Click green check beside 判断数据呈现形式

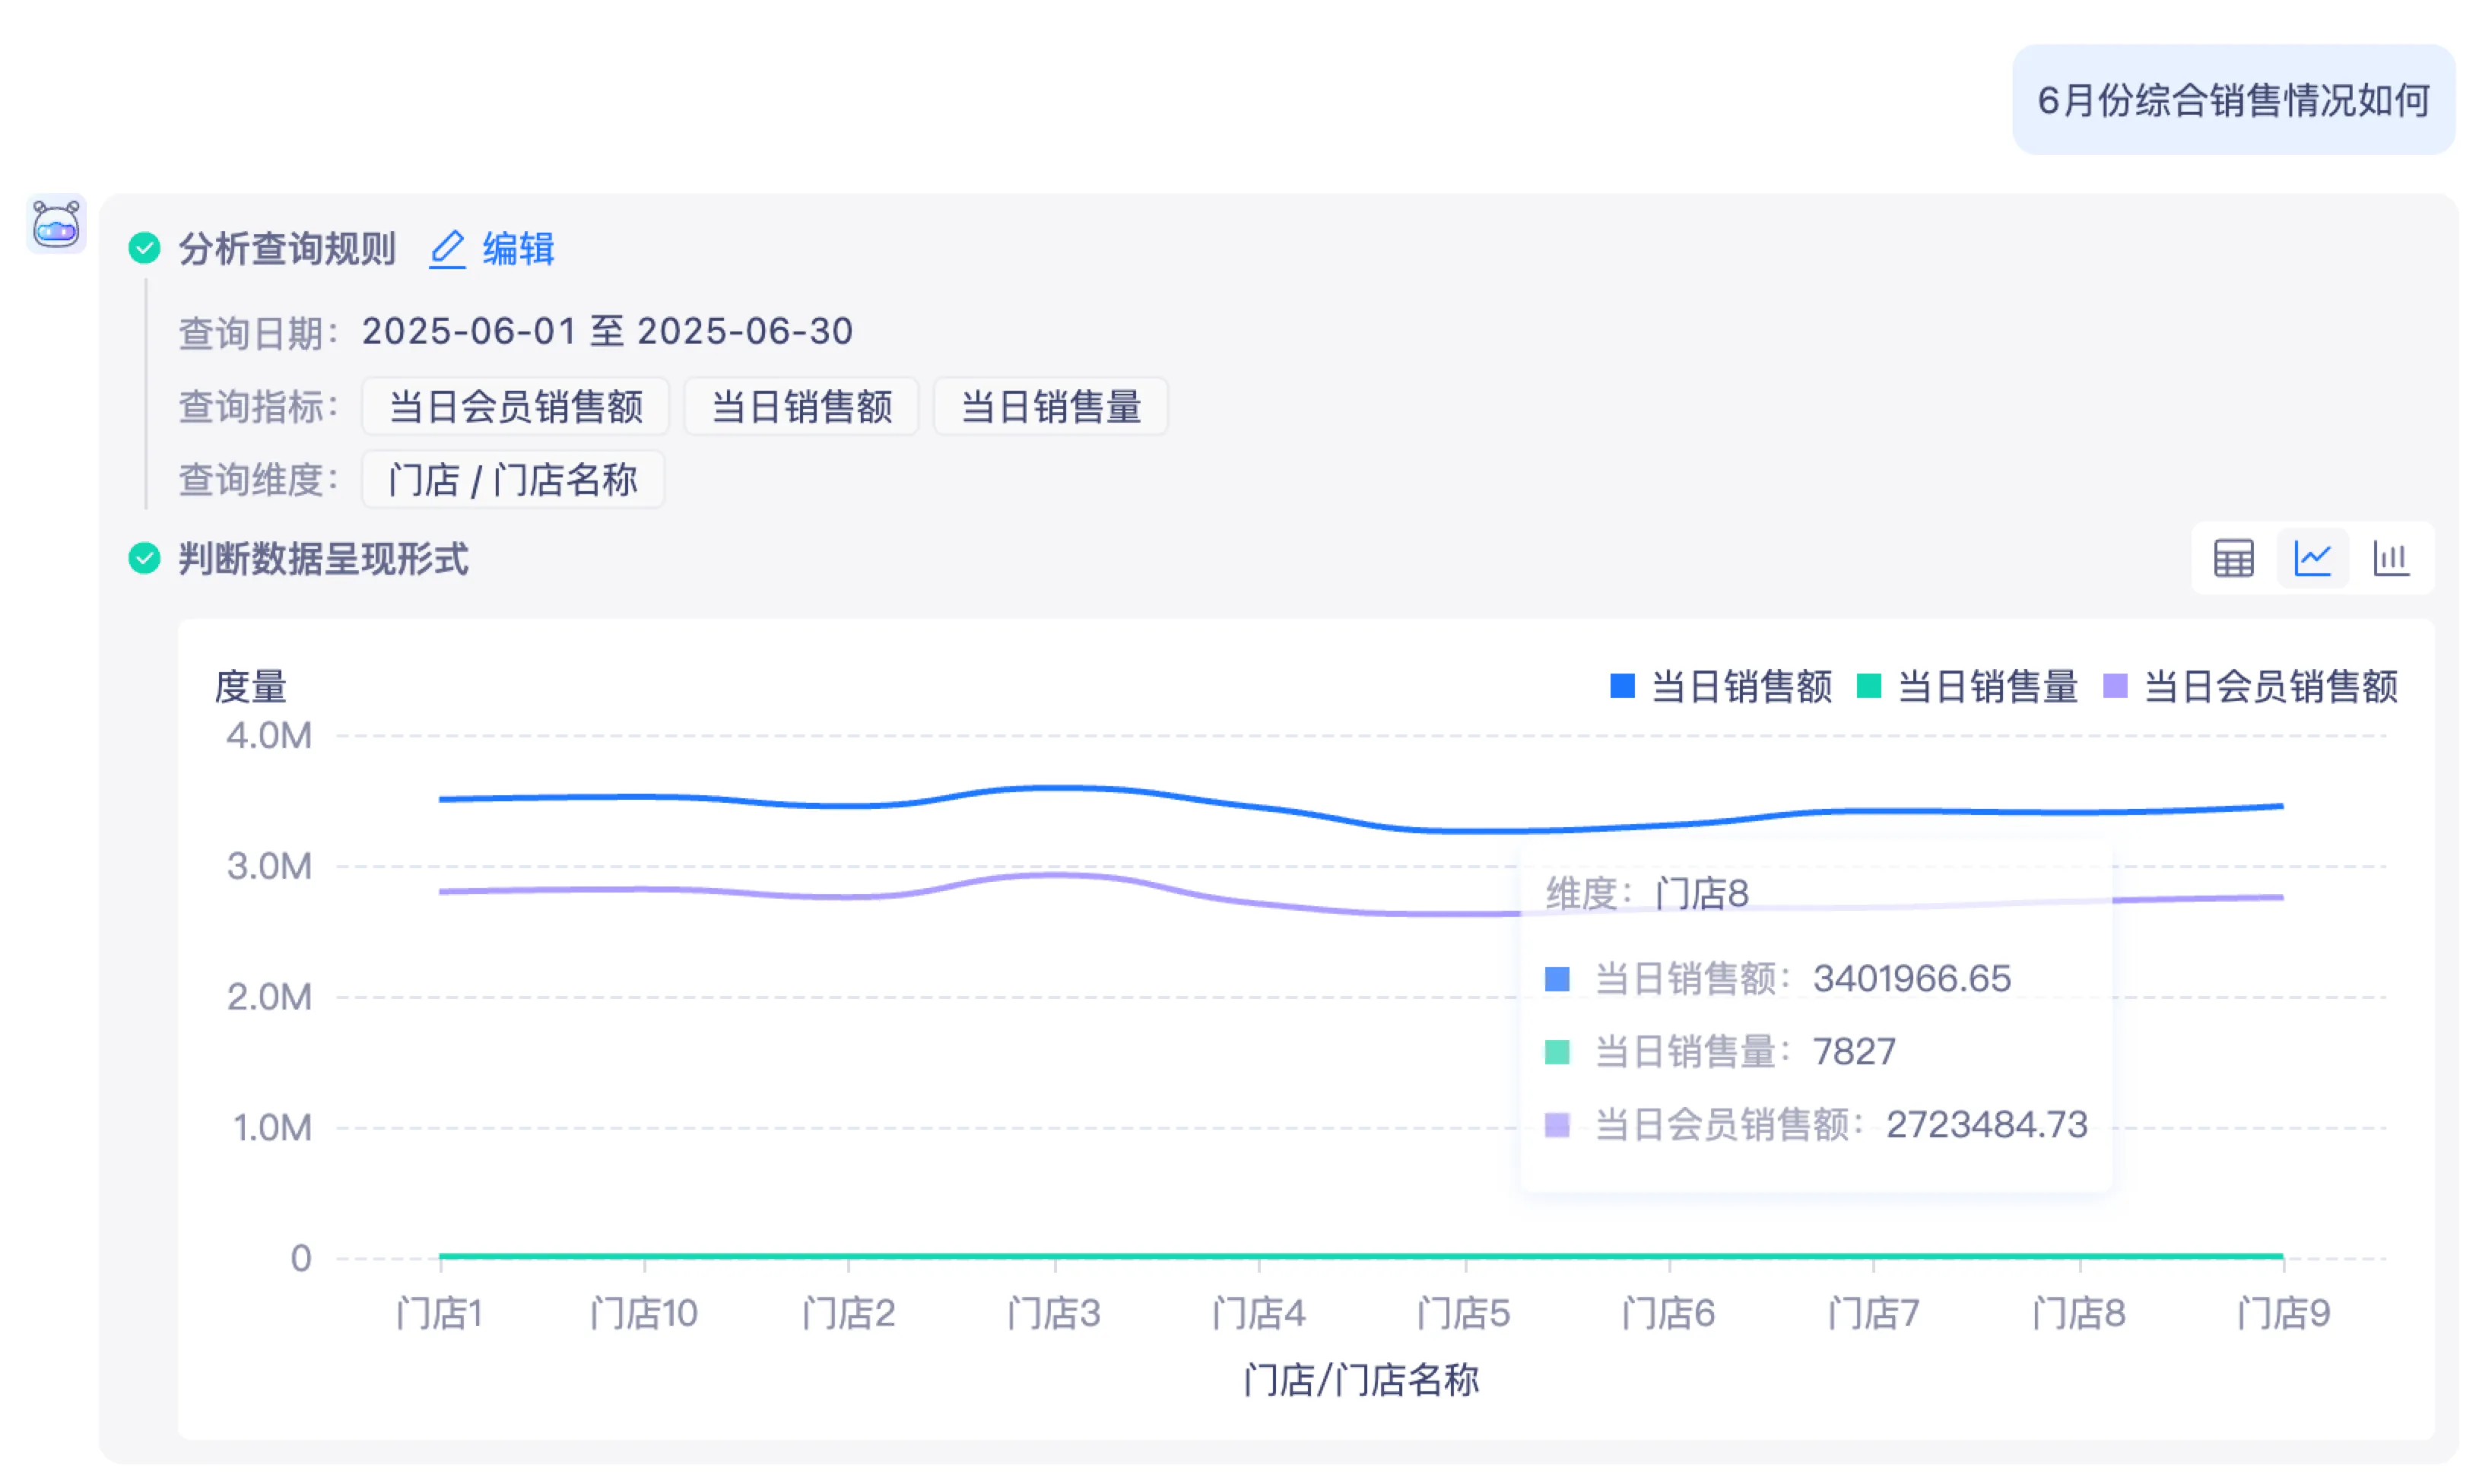click(x=144, y=558)
